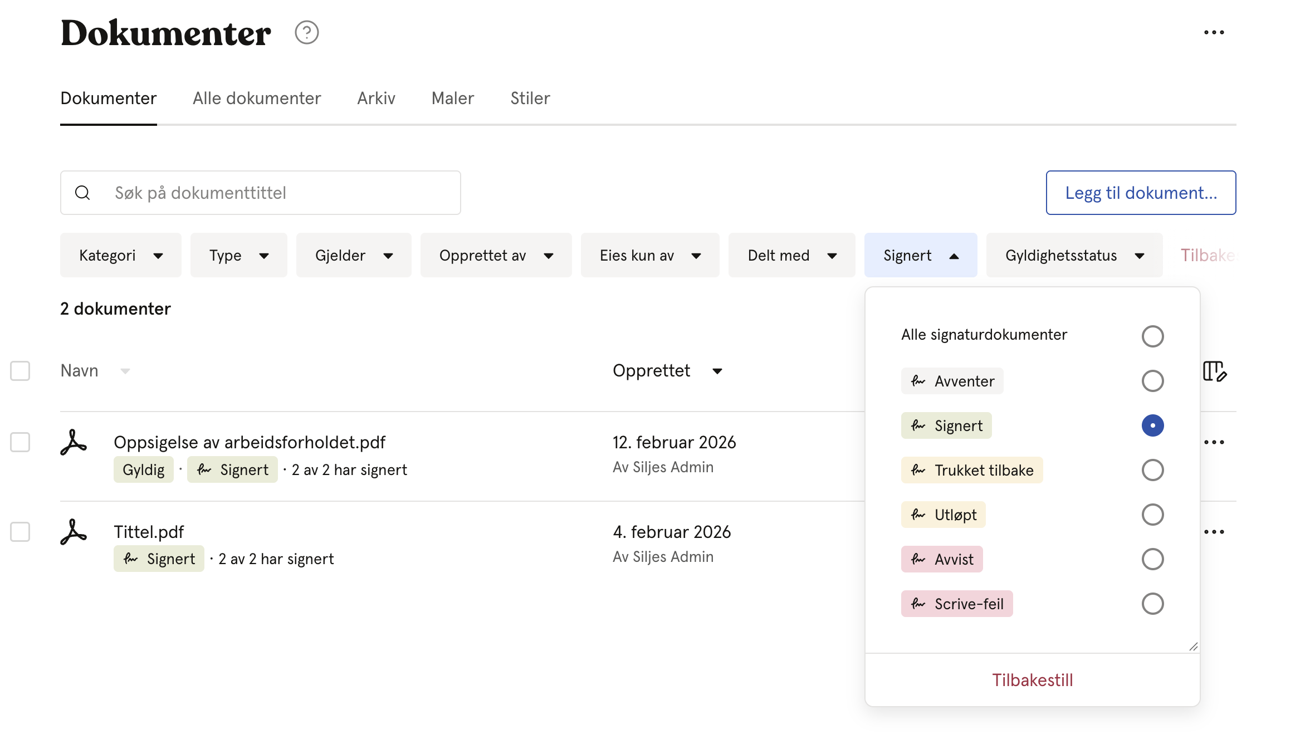Click the edit columns icon

click(1215, 371)
